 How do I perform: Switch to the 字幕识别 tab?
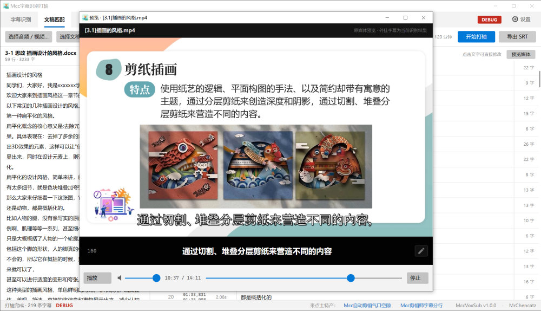point(21,20)
